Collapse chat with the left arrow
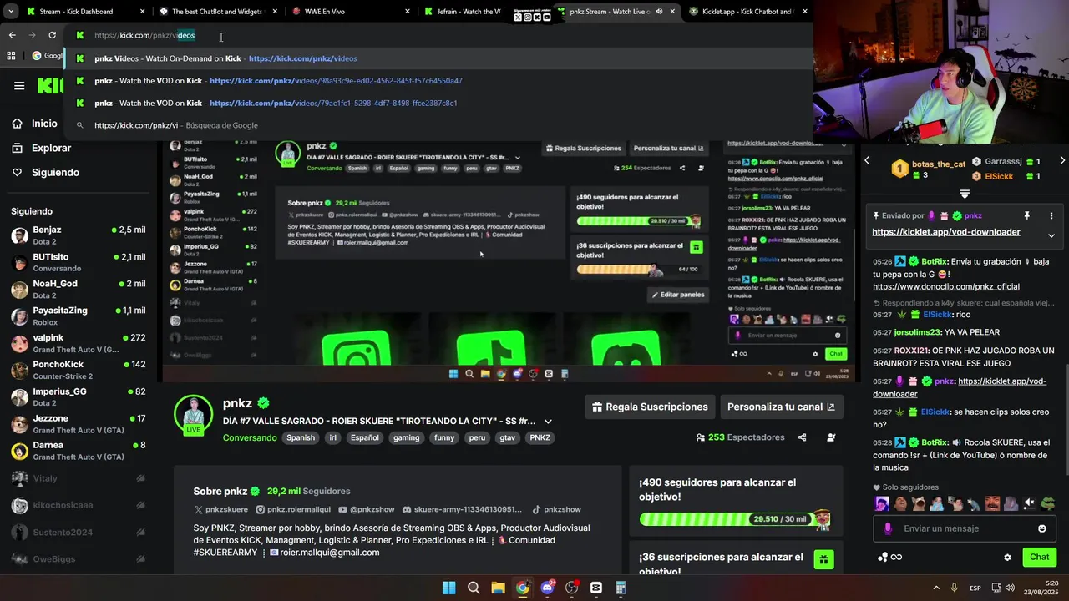 867,160
